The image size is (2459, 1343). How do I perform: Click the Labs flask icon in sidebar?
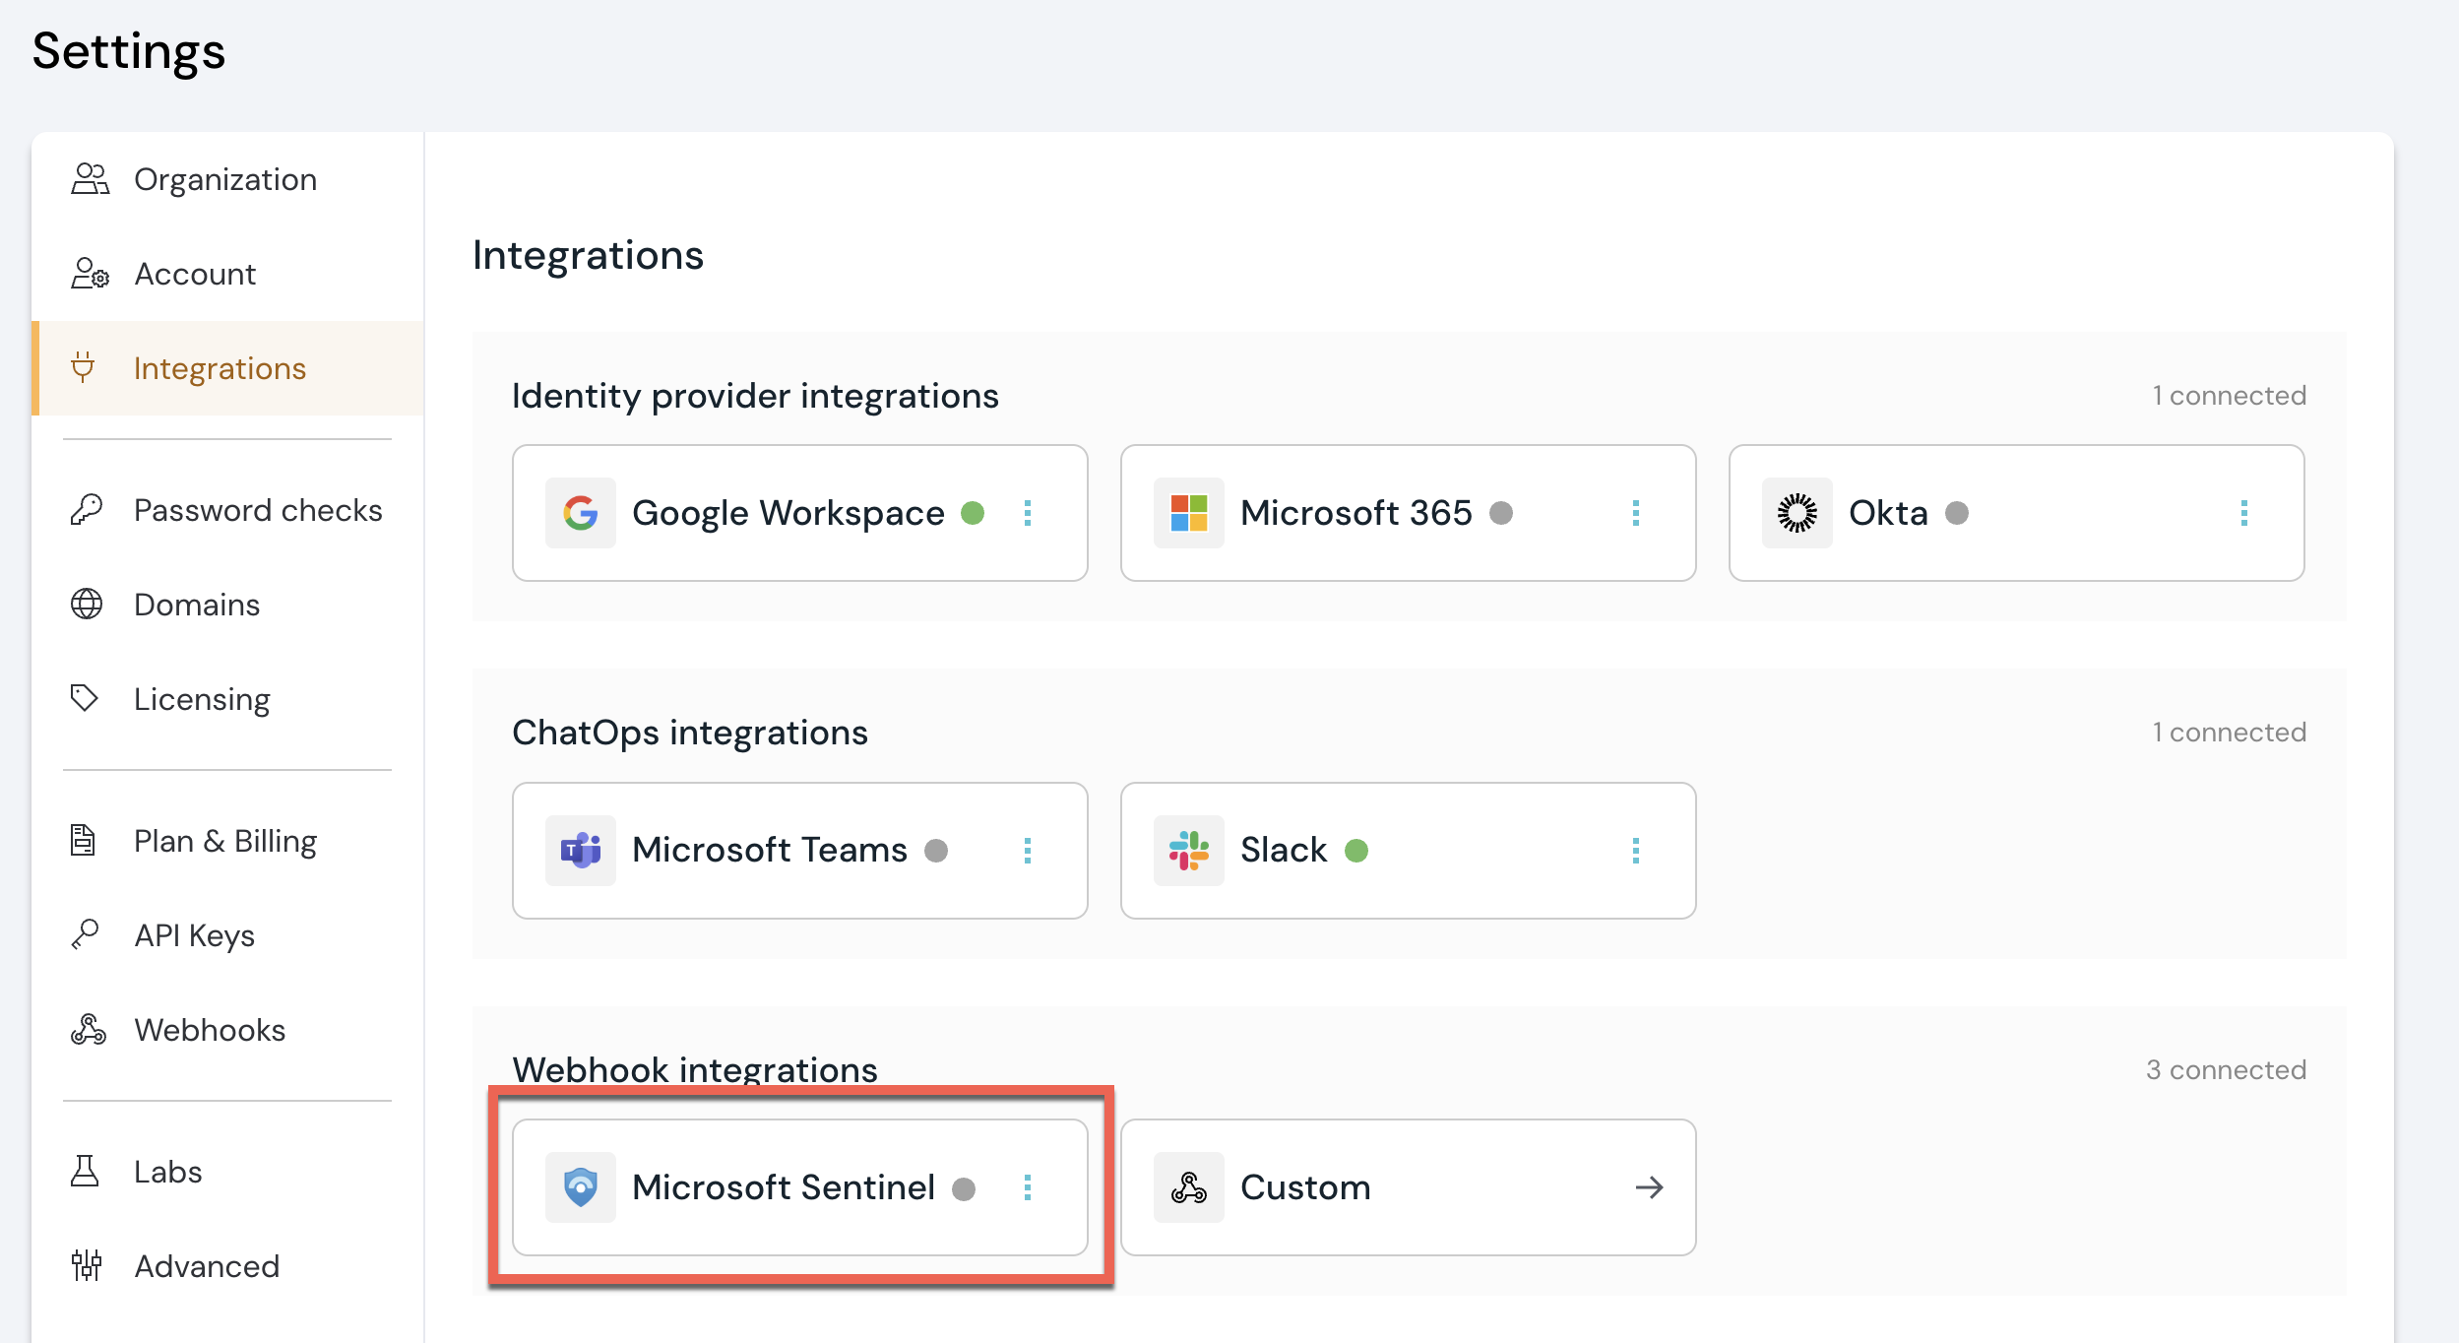(86, 1172)
